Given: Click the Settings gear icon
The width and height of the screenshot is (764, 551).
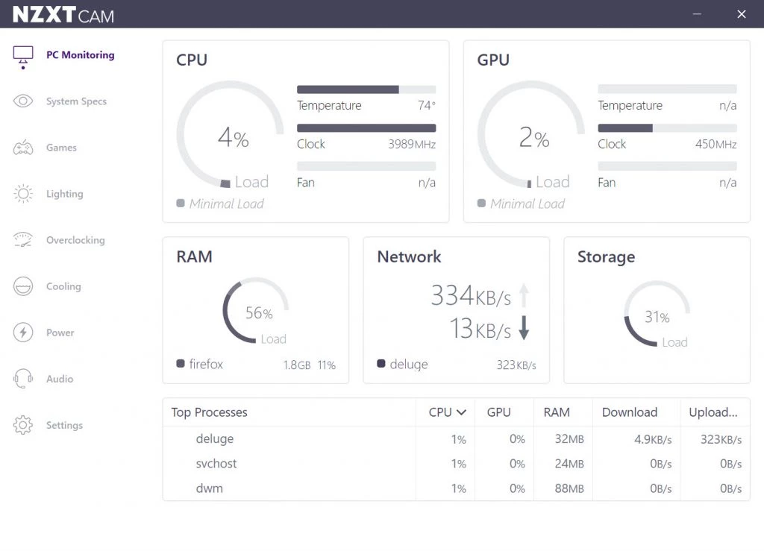Looking at the screenshot, I should (x=23, y=425).
